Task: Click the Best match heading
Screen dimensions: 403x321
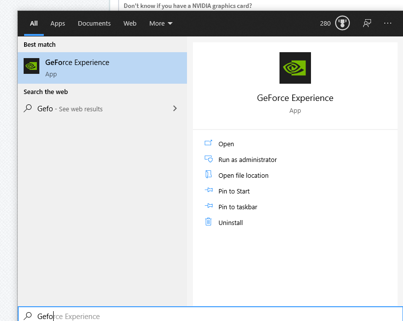Action: click(x=39, y=44)
